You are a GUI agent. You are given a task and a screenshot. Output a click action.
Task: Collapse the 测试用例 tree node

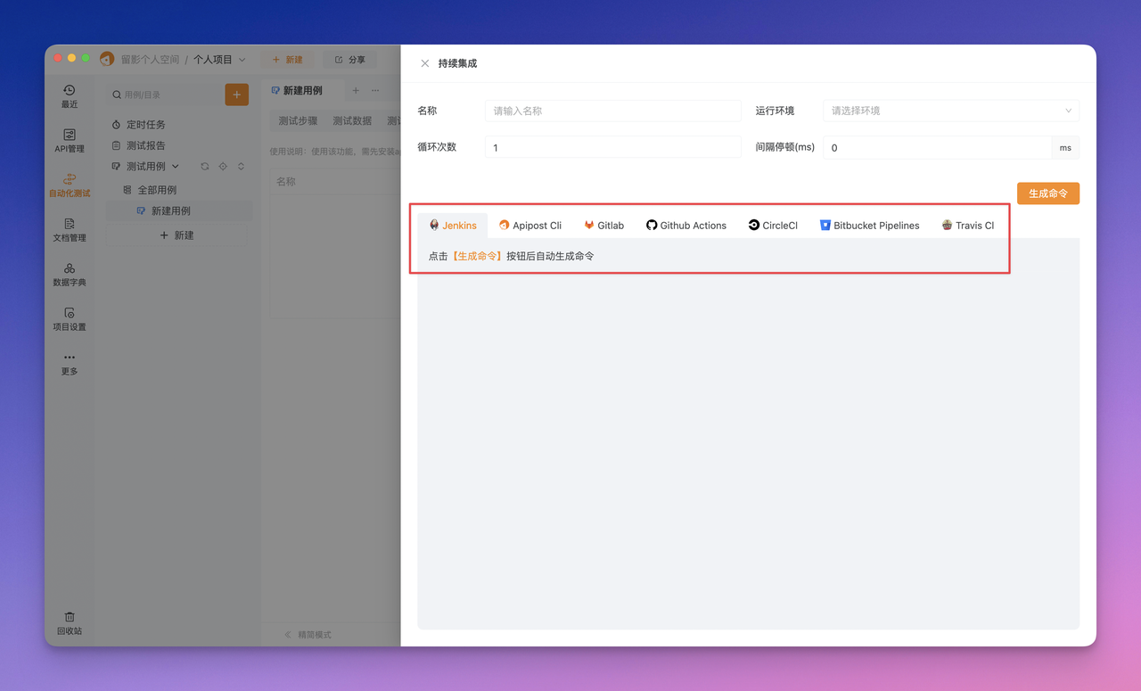pos(175,167)
